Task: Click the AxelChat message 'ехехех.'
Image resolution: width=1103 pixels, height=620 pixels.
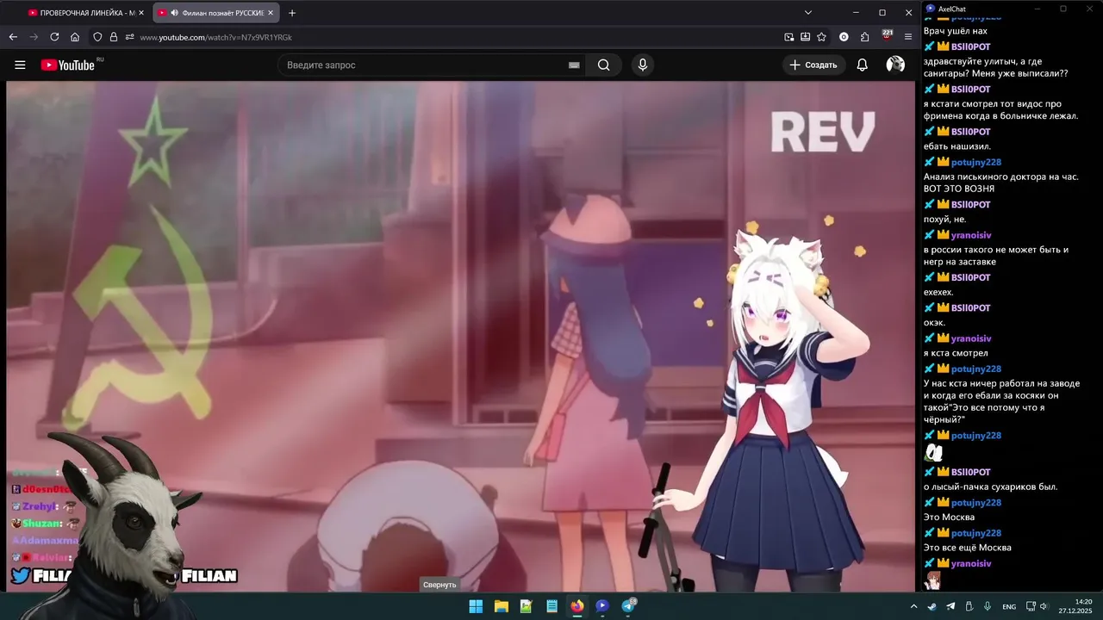Action: pyautogui.click(x=938, y=292)
